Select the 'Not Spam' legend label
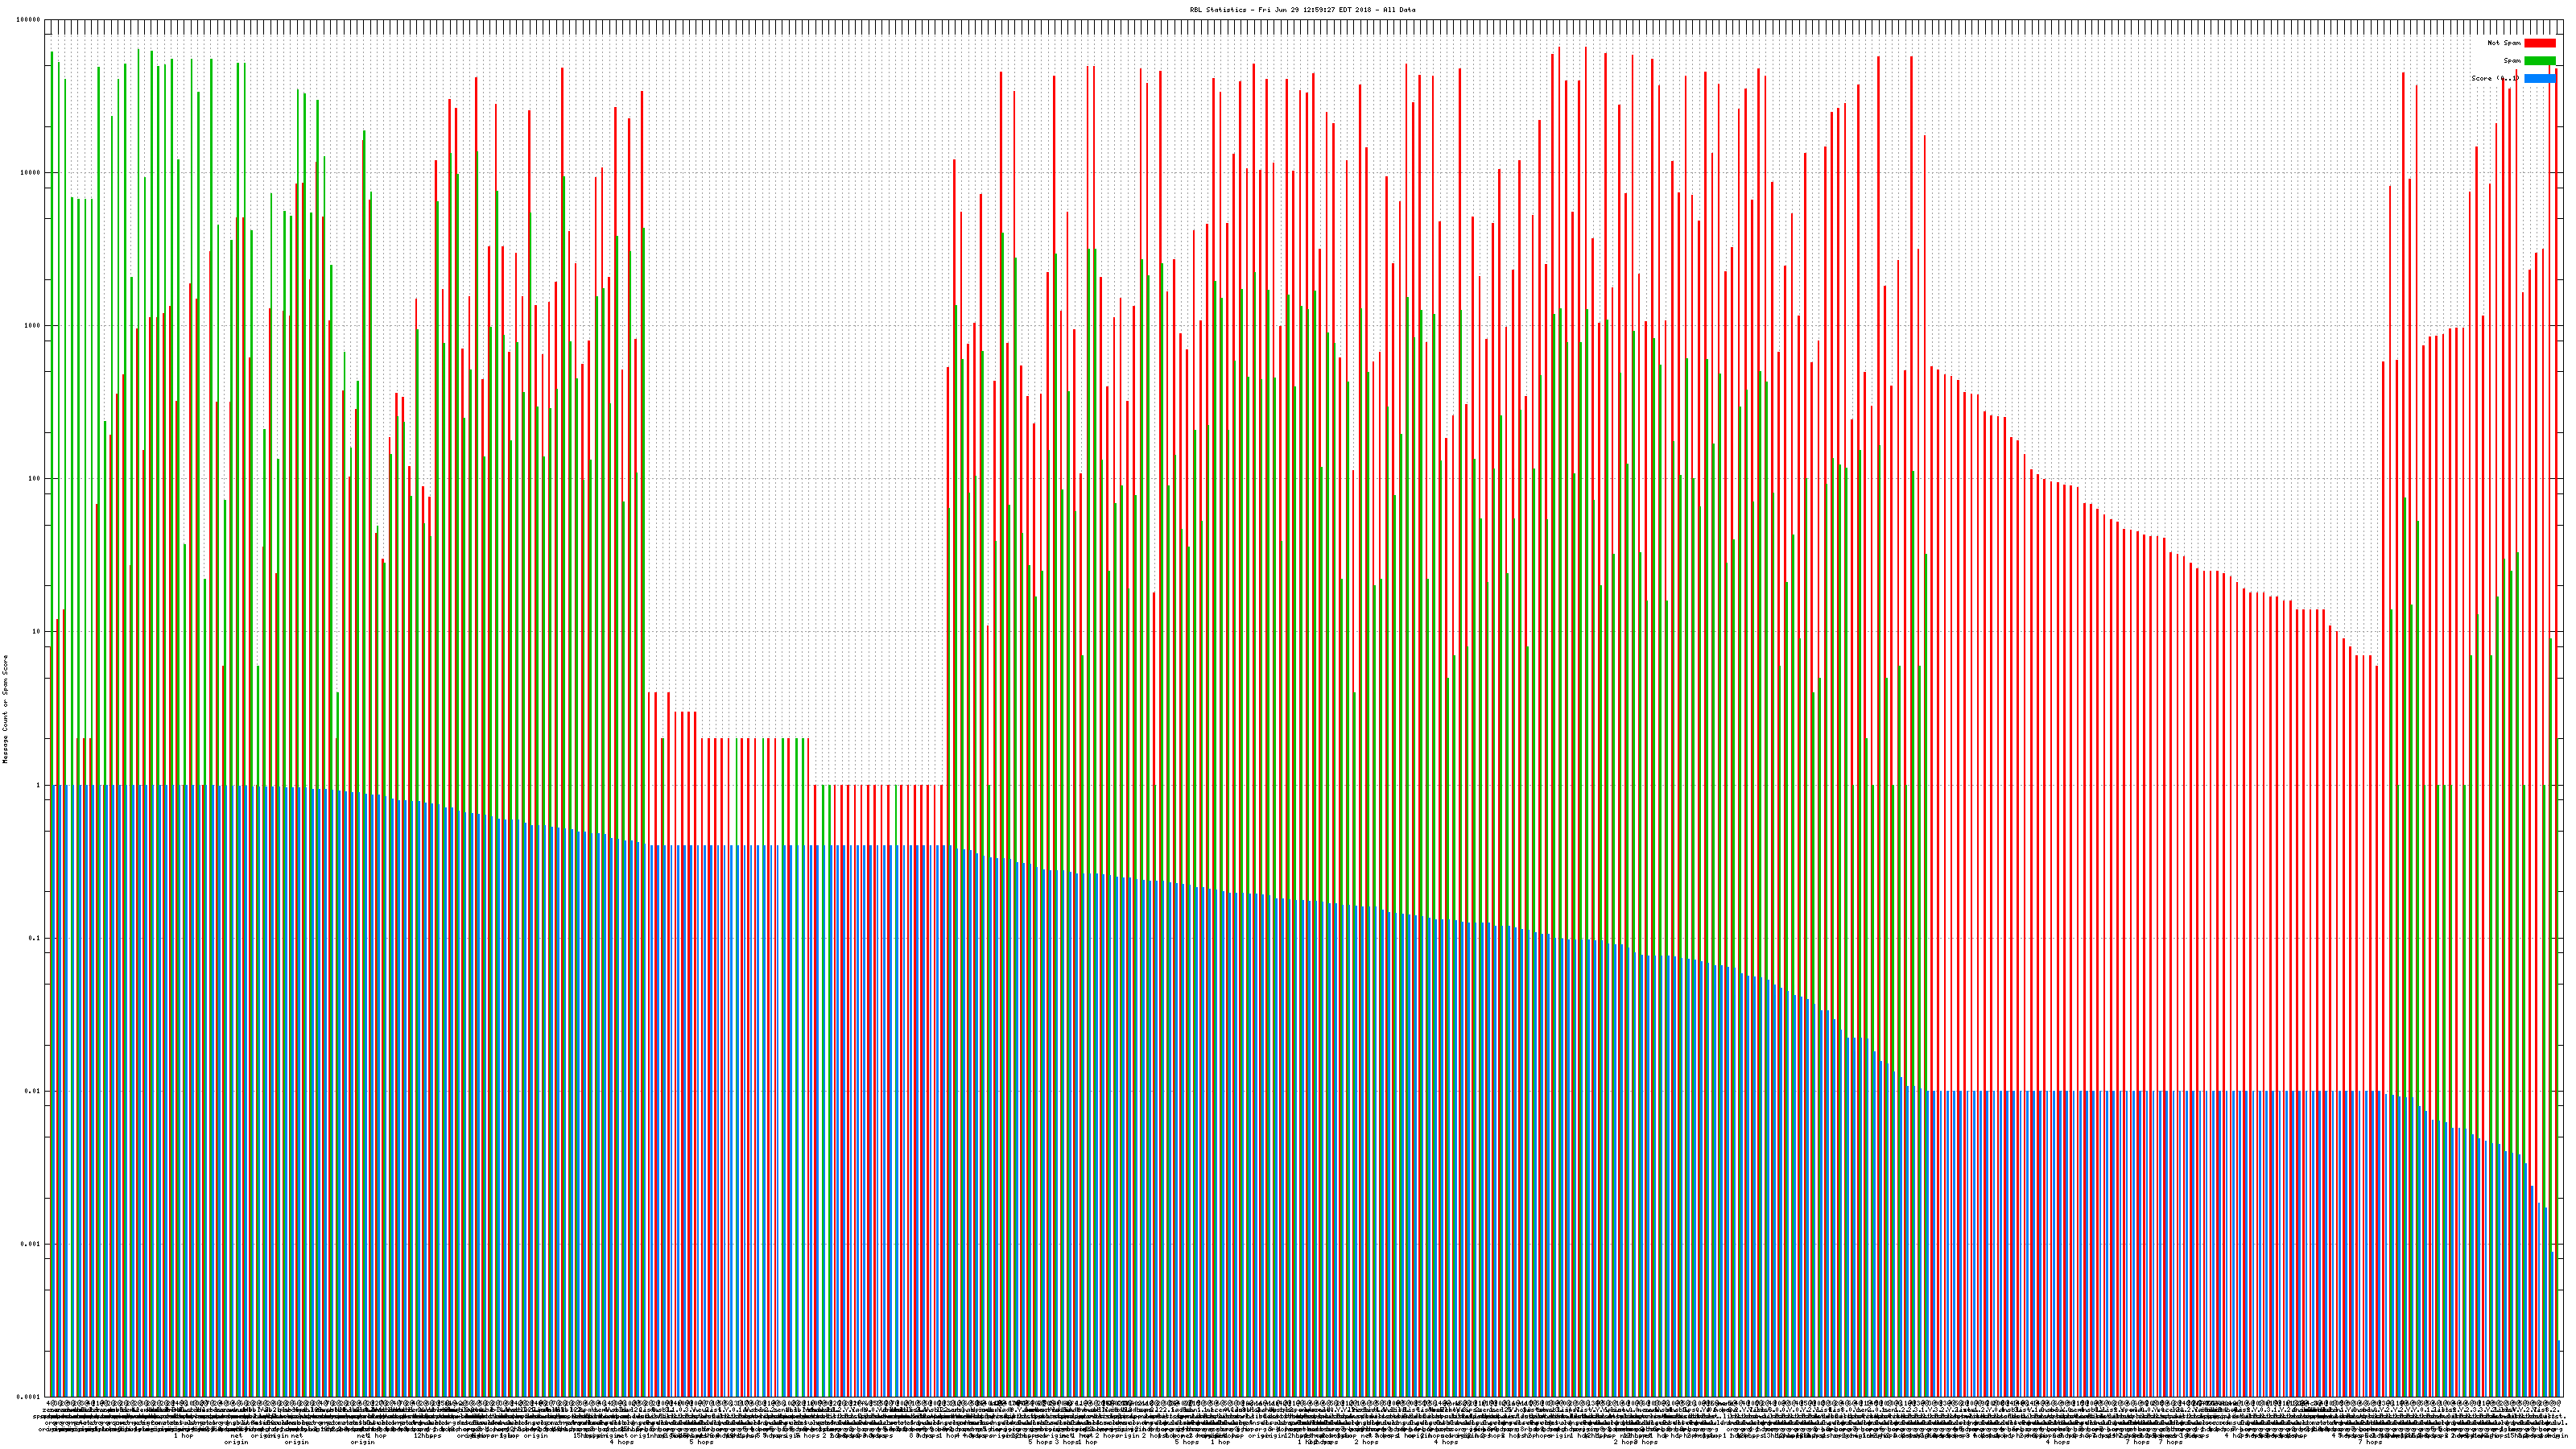Viewport: 2576px width, 1449px height. [2504, 43]
